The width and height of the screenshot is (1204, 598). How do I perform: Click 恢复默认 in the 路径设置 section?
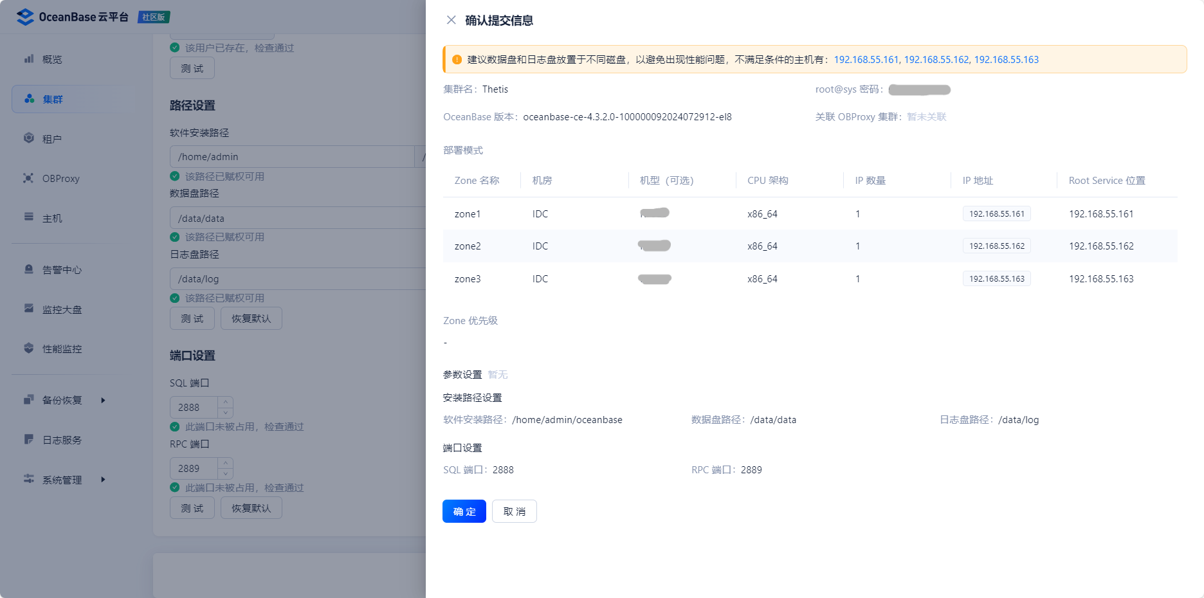click(251, 318)
